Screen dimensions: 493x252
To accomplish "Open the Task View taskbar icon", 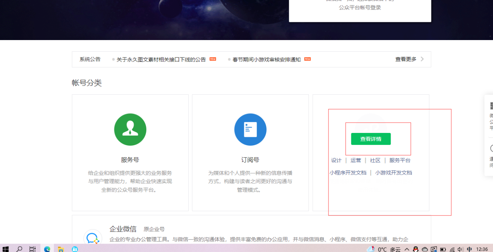I will click(x=32, y=249).
